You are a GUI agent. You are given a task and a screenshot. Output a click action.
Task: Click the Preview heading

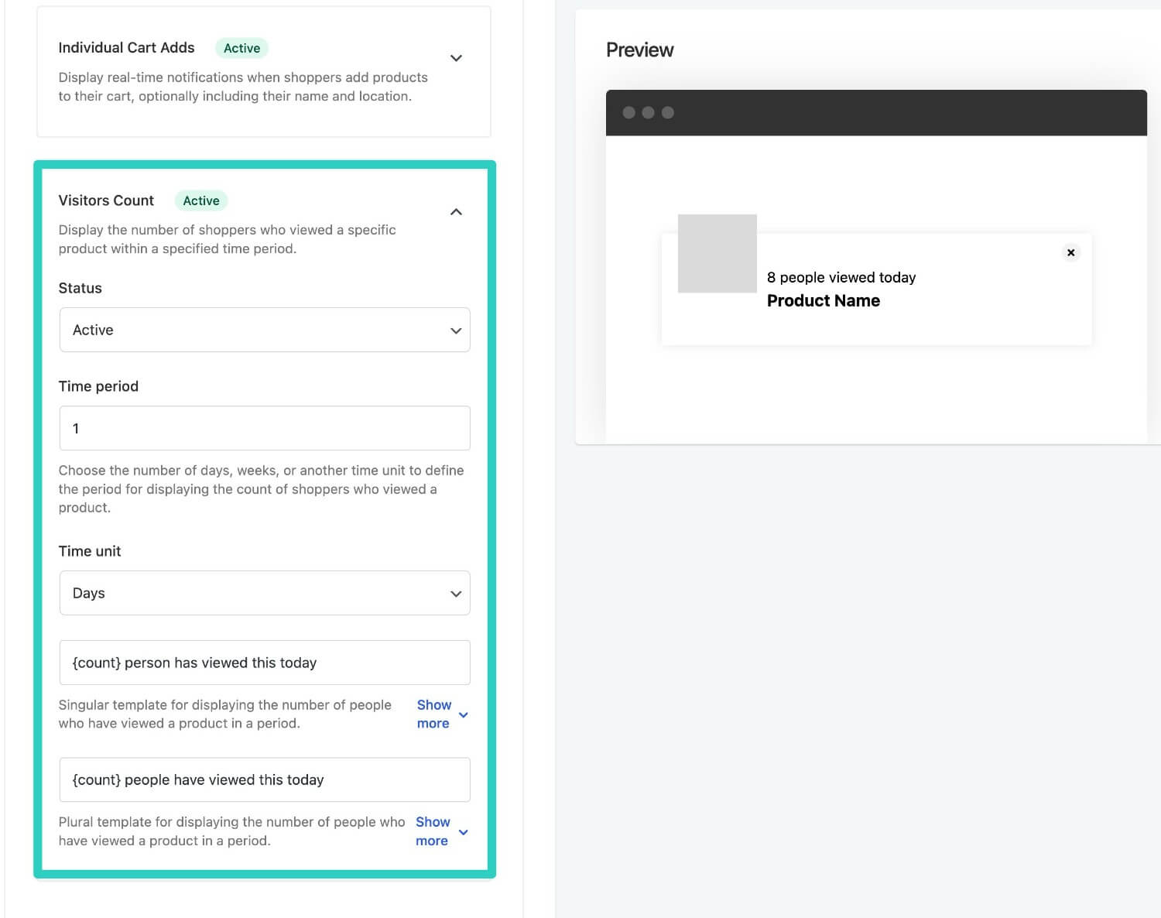[639, 50]
